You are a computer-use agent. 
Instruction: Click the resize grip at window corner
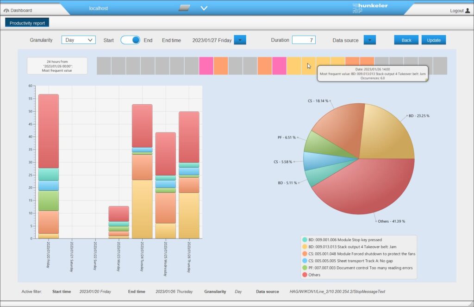coord(470,303)
